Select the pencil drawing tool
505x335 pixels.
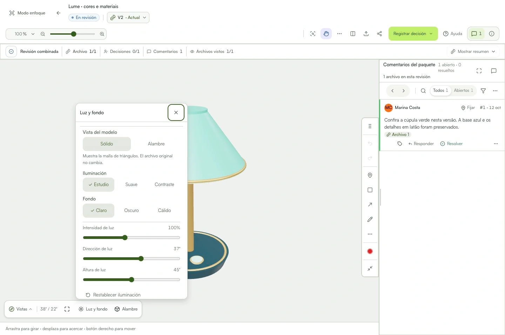tap(370, 219)
